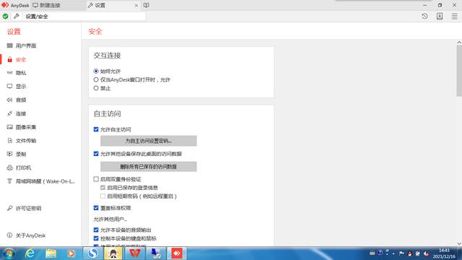462x260 pixels.
Task: Click scrollbar down arrow
Action: coord(459,243)
